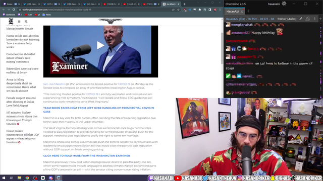This screenshot has width=323, height=181.
Task: Open Chatterino split options menu
Action: (x=314, y=19)
